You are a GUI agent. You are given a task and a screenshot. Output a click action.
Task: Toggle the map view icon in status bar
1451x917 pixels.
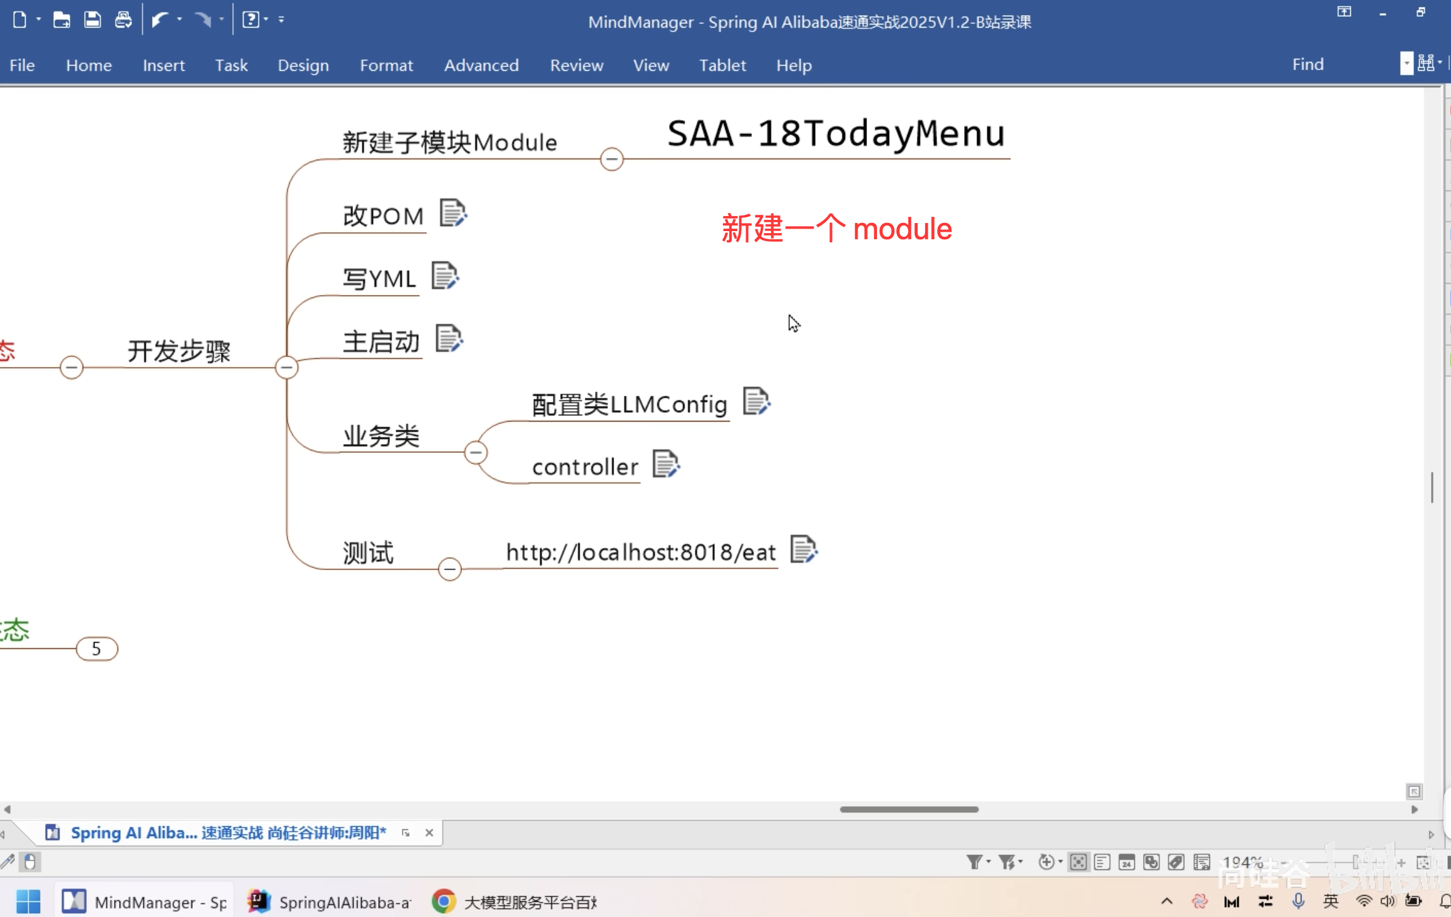(x=1078, y=862)
